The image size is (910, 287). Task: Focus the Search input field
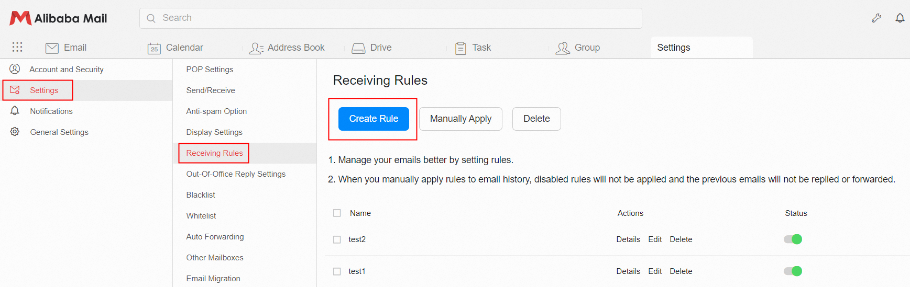point(398,18)
